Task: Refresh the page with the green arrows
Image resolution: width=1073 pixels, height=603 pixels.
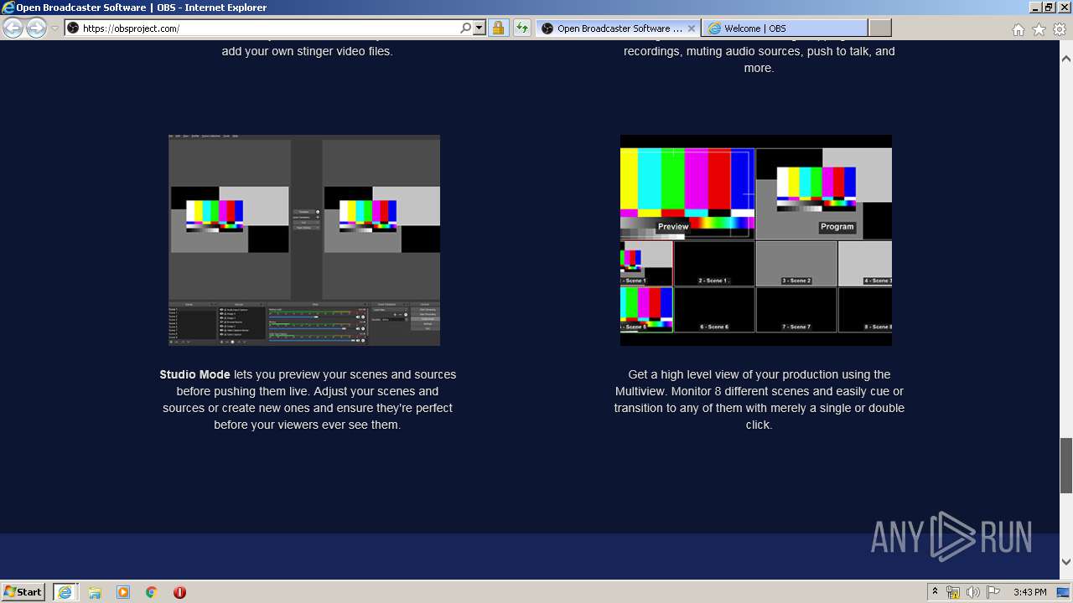Action: coord(522,28)
